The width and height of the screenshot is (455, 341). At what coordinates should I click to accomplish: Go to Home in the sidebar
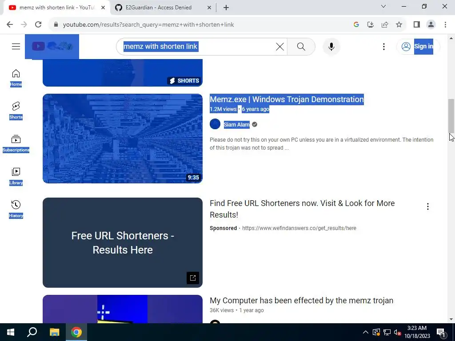pyautogui.click(x=16, y=78)
